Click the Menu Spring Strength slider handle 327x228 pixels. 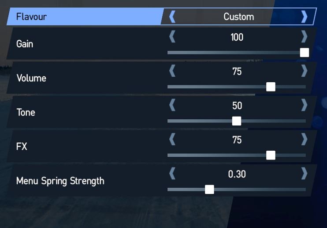tap(209, 190)
